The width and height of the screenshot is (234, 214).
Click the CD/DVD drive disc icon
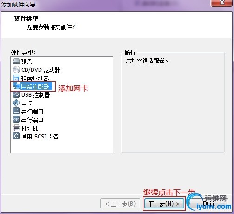tap(17, 69)
